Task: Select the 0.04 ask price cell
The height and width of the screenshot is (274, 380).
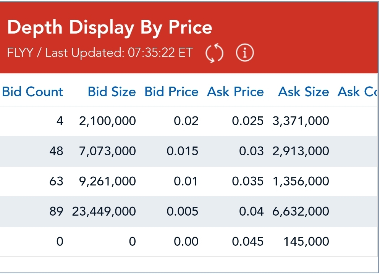Action: 251,211
